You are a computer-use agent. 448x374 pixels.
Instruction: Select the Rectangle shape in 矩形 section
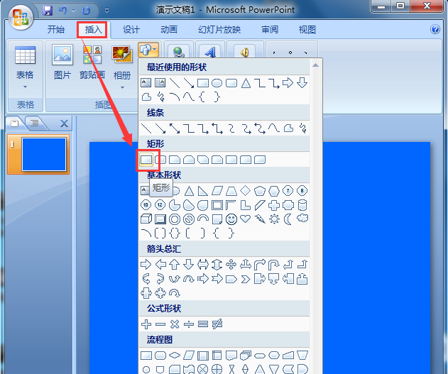(x=146, y=160)
